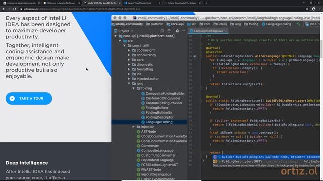This screenshot has height=181, width=323.
Task: Collapse the lang package
Action: [x=129, y=84]
